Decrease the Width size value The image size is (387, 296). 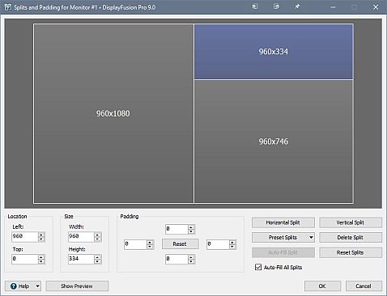pos(97,239)
